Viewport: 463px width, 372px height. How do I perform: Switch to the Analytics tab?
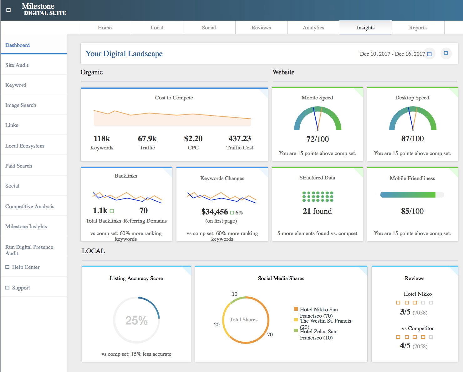click(x=313, y=28)
